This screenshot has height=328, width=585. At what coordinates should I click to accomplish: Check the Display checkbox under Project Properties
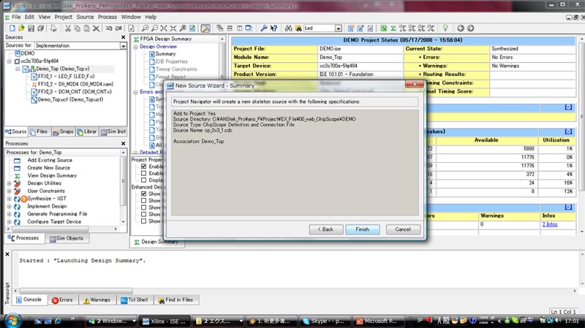[143, 180]
